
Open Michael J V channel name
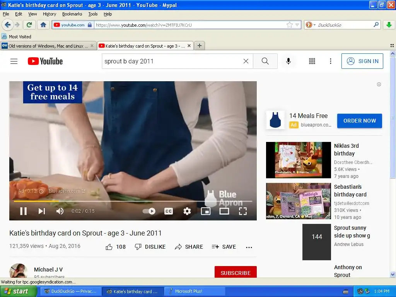point(48,270)
